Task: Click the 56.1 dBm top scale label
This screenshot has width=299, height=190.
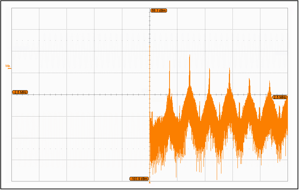Action: click(x=159, y=11)
